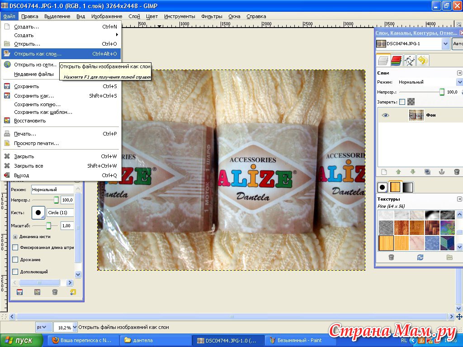This screenshot has height=347, width=463.
Task: Choose Печать menu entry
Action: [x=61, y=134]
